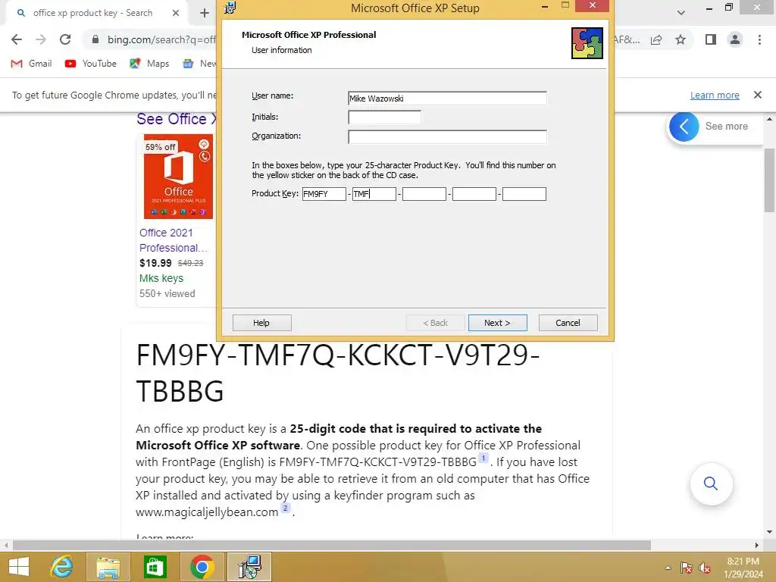Click the citation 1 footnote marker
Image resolution: width=776 pixels, height=582 pixels.
click(x=483, y=458)
